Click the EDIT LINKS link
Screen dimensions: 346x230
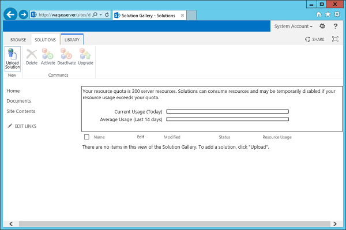25,126
